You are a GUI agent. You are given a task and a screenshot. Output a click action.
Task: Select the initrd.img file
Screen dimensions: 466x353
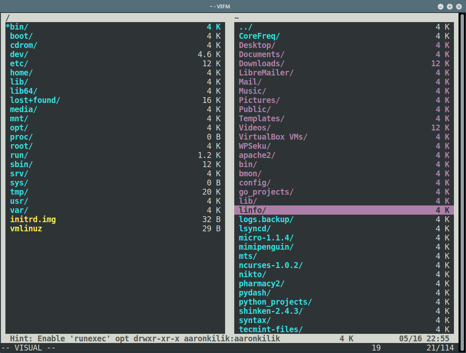pyautogui.click(x=115, y=220)
